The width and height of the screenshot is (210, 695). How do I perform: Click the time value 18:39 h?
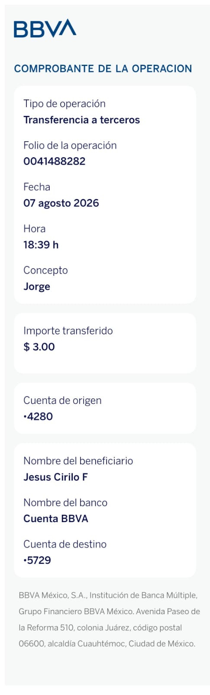[x=41, y=245]
